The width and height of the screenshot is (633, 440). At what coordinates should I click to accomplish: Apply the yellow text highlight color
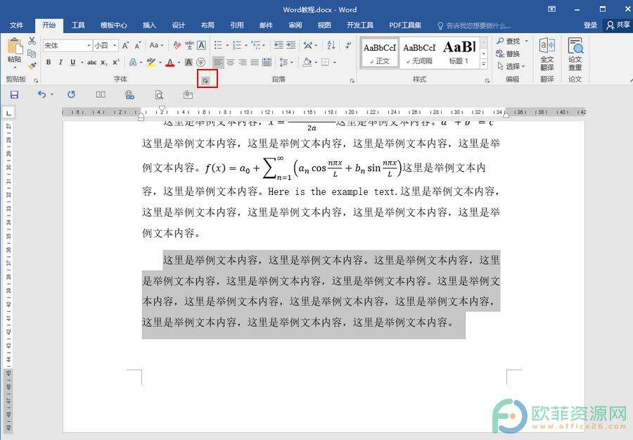point(151,62)
